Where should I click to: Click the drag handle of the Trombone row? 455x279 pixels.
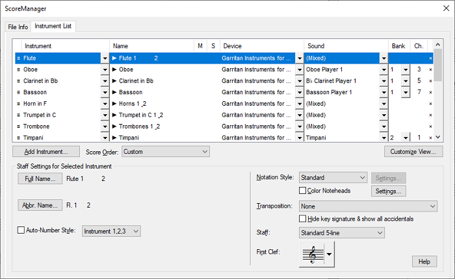point(18,127)
